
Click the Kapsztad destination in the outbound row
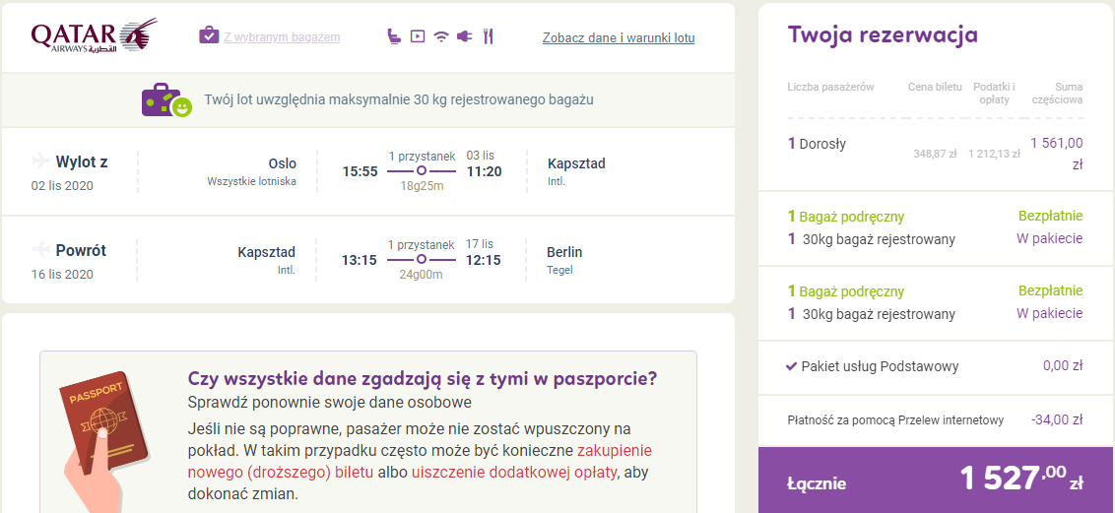click(x=576, y=163)
